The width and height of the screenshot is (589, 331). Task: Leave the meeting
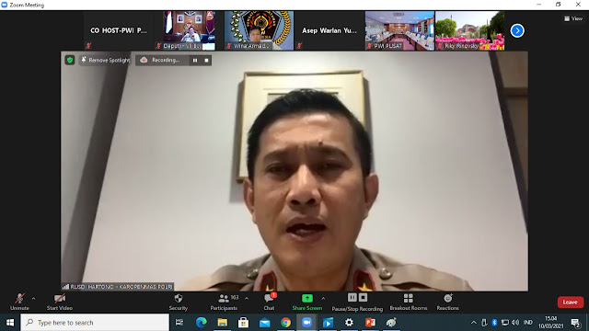[571, 302]
